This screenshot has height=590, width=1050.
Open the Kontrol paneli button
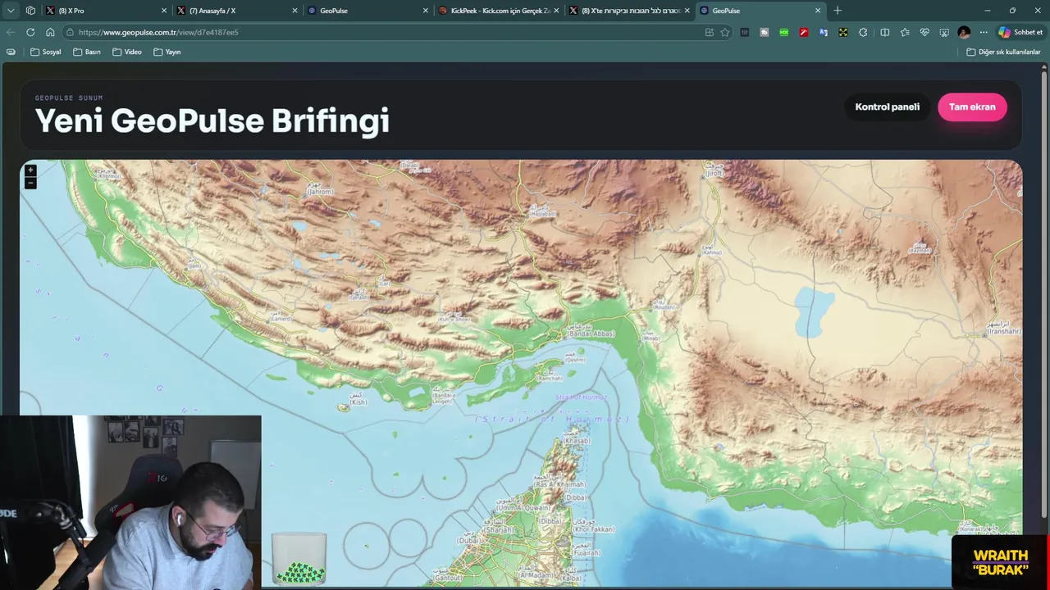tap(888, 107)
